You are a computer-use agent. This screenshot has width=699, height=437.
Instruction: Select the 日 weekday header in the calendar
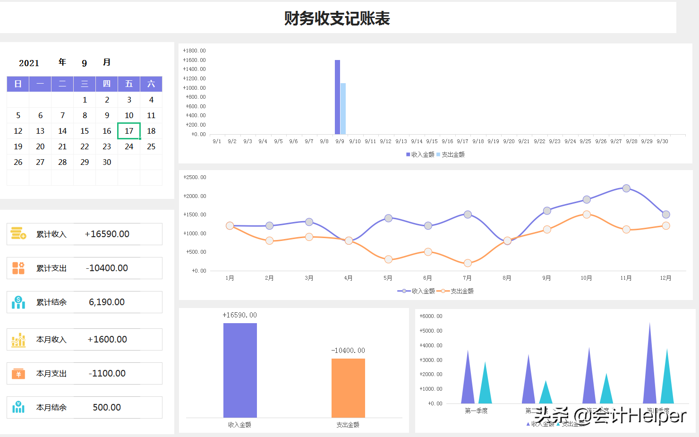tap(17, 84)
